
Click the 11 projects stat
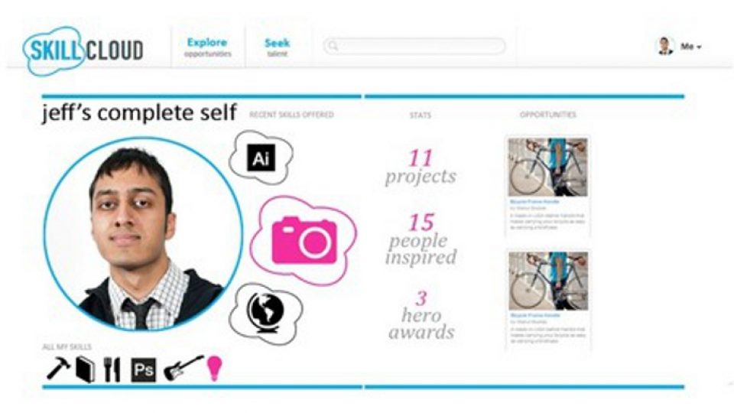click(421, 167)
